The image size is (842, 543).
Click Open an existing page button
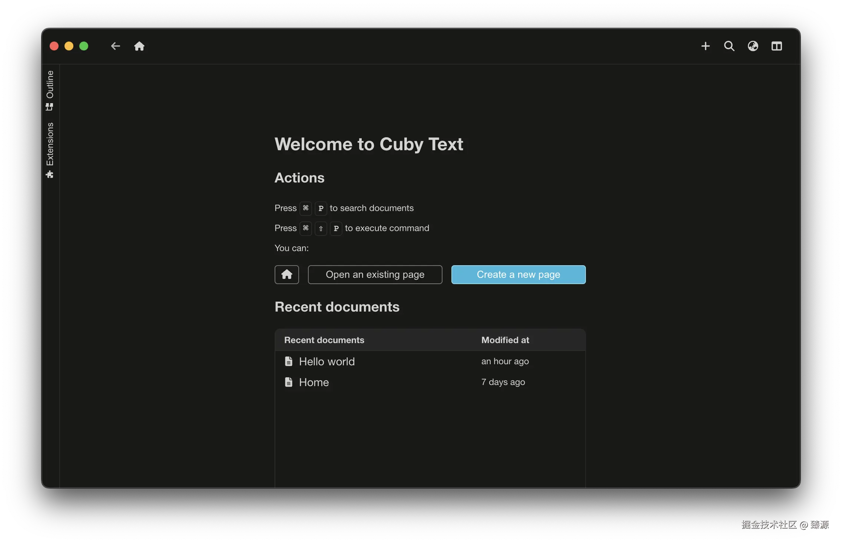coord(375,274)
